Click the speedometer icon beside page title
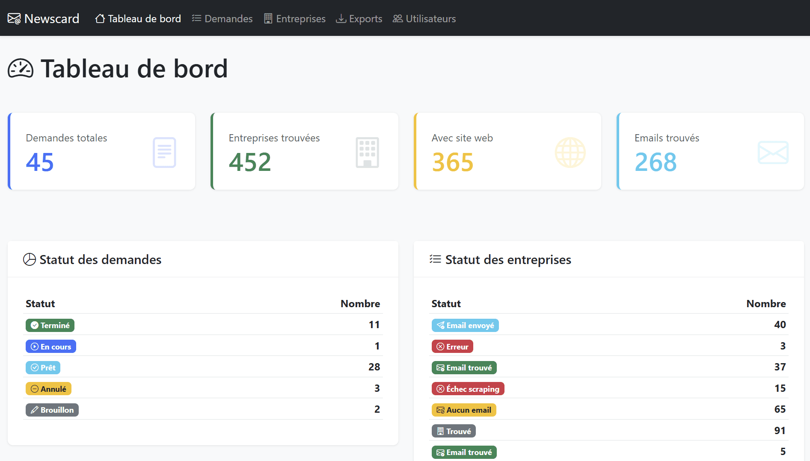Image resolution: width=810 pixels, height=461 pixels. coord(21,69)
